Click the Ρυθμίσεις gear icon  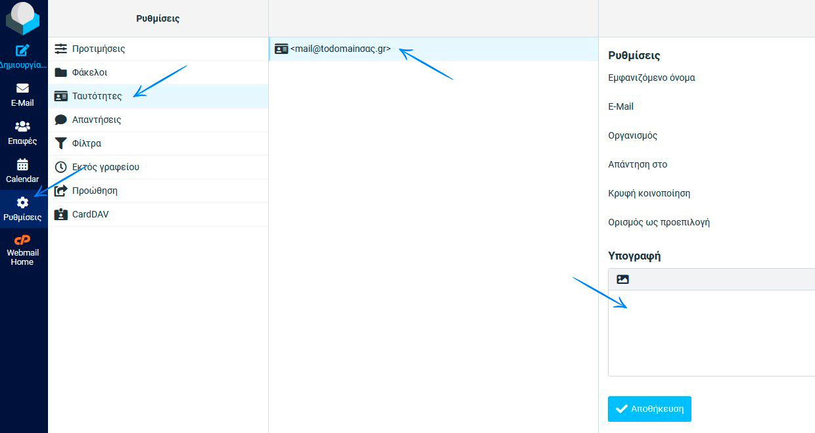pos(22,203)
